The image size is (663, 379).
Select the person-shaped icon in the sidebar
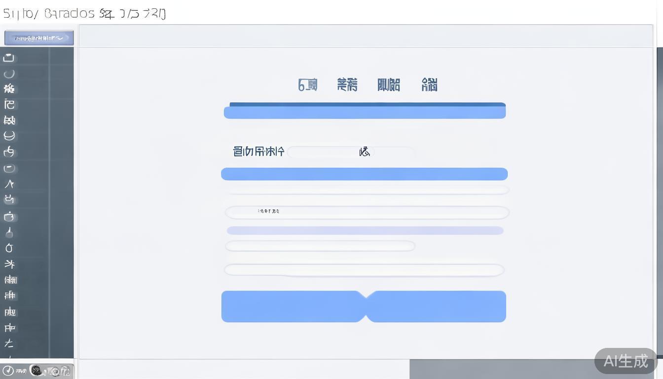pos(8,183)
